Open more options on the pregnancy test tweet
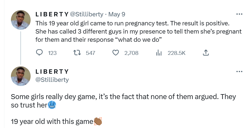This screenshot has width=248, height=128. point(239,14)
